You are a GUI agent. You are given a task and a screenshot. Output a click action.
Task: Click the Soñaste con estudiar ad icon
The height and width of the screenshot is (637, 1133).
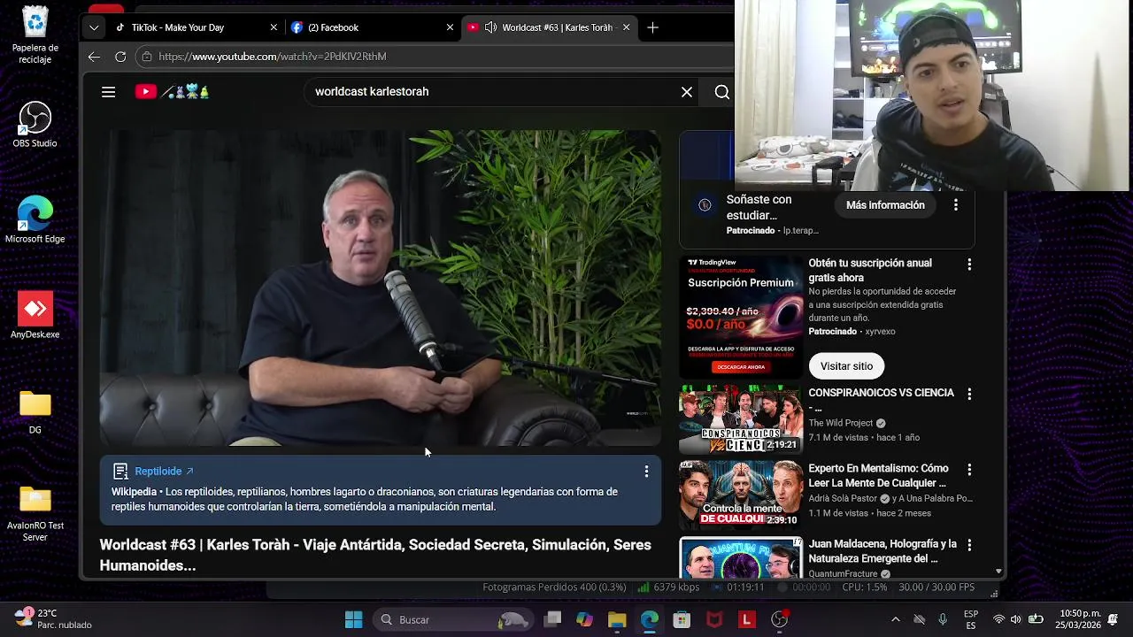(705, 205)
